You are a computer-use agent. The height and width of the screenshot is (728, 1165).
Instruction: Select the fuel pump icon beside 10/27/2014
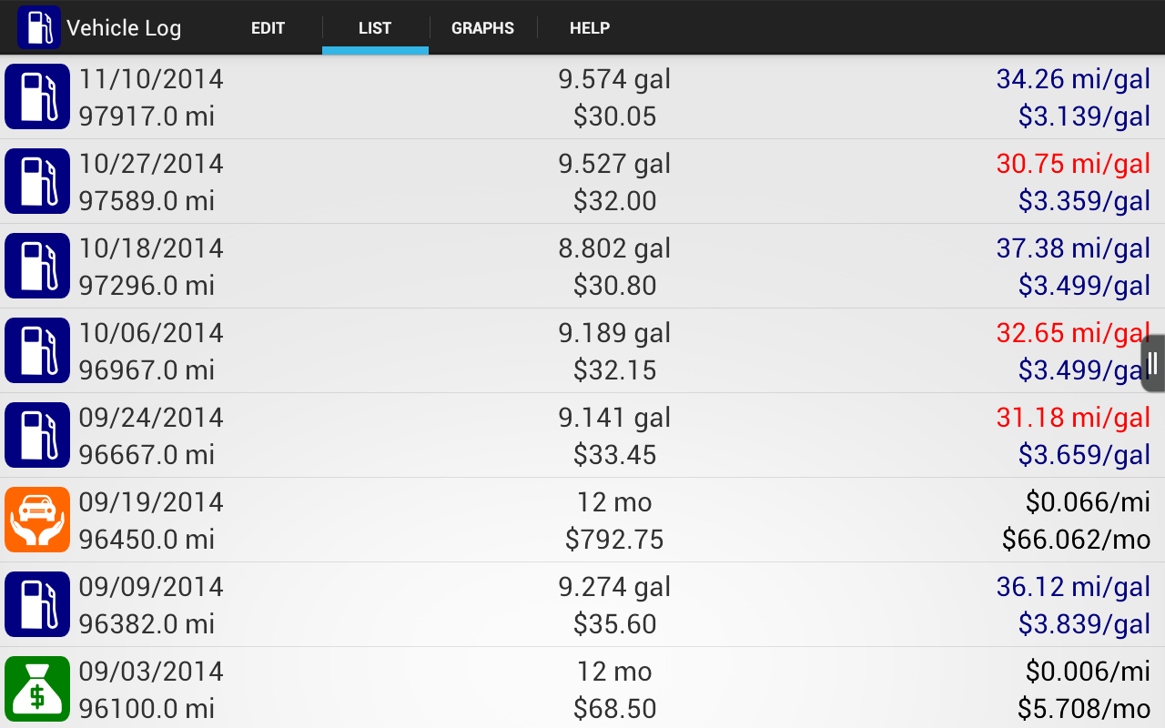[x=37, y=180]
